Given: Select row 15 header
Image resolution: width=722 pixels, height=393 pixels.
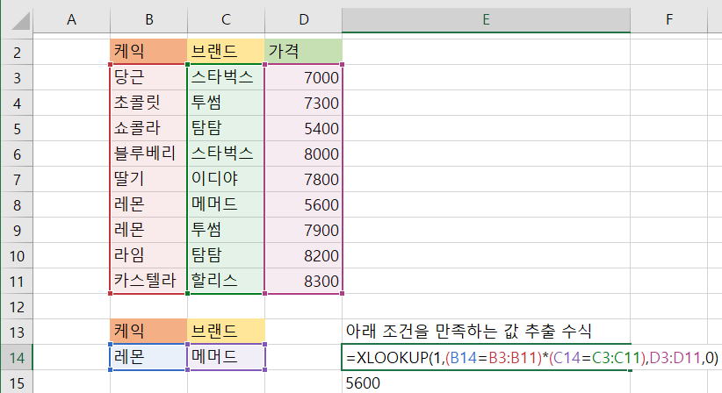Looking at the screenshot, I should pos(17,382).
